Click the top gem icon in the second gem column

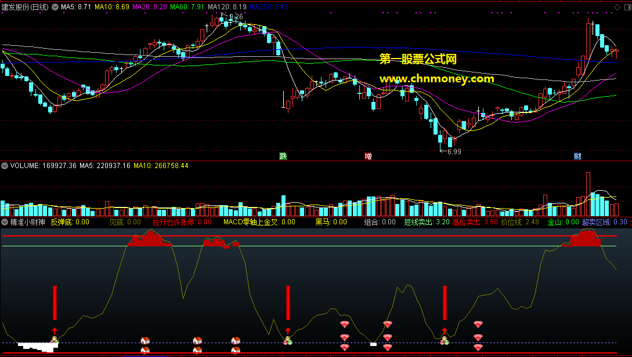[387, 324]
